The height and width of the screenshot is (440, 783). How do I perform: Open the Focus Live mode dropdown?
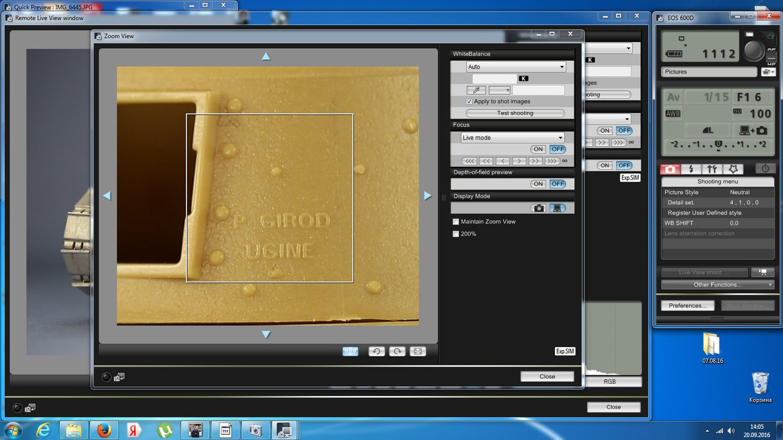pos(512,137)
